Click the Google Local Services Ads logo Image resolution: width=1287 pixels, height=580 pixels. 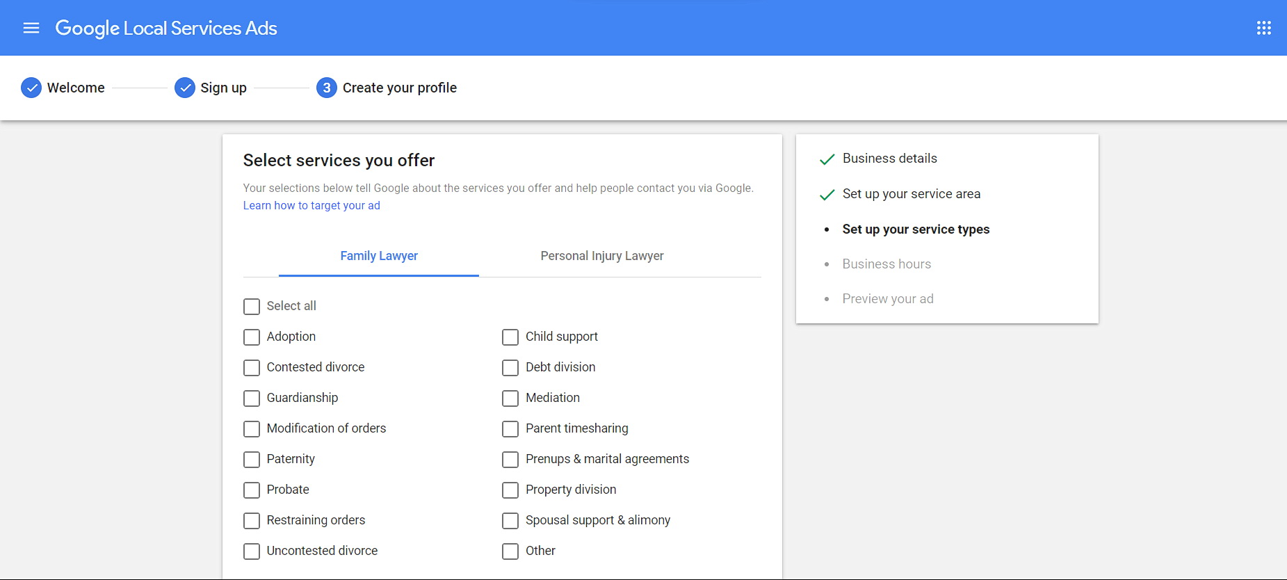(x=166, y=28)
